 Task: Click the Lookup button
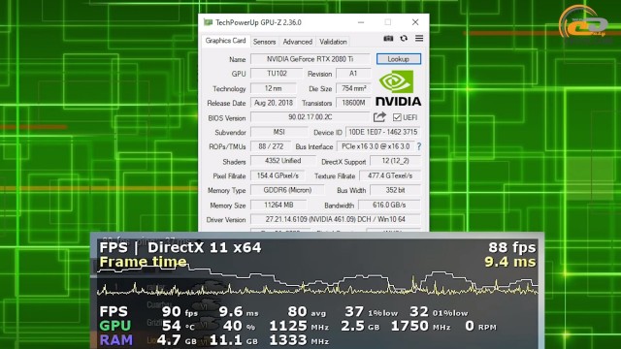pyautogui.click(x=399, y=59)
